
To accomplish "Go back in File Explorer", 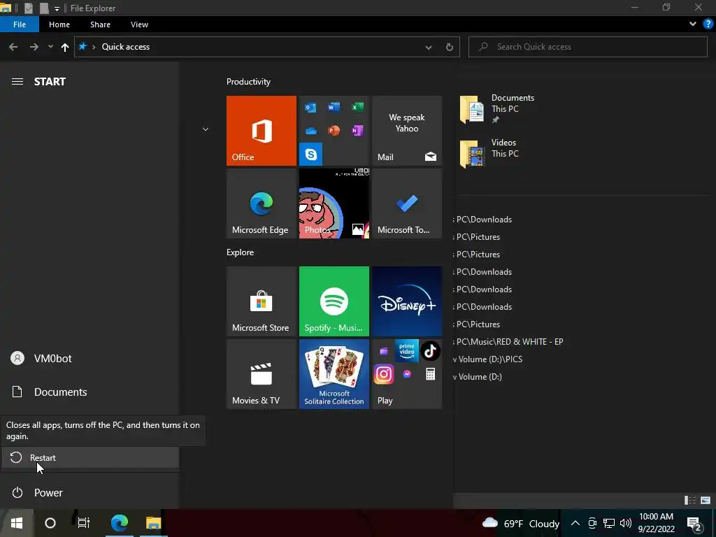I will [13, 47].
